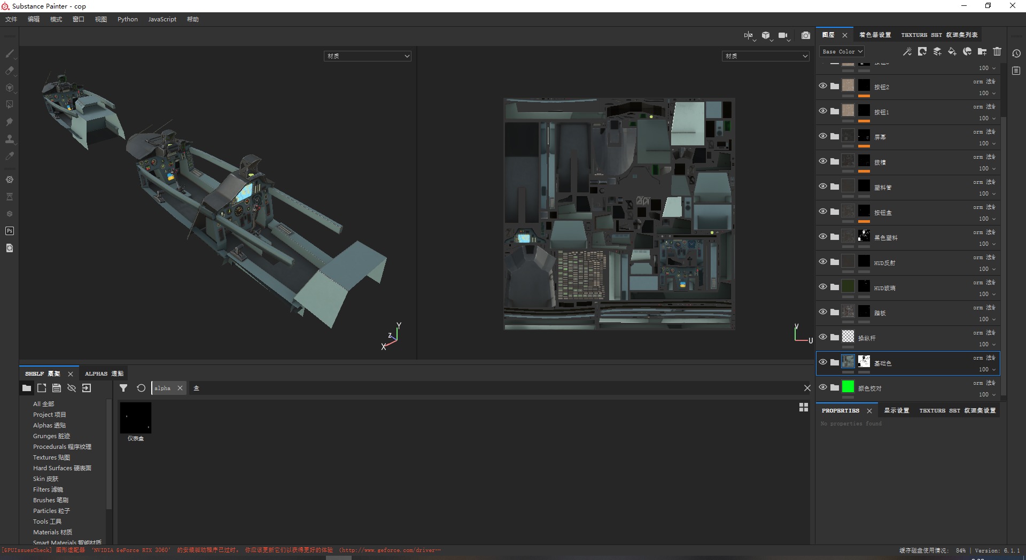This screenshot has height=560, width=1026.
Task: Select the Clone stamp tool
Action: point(10,139)
